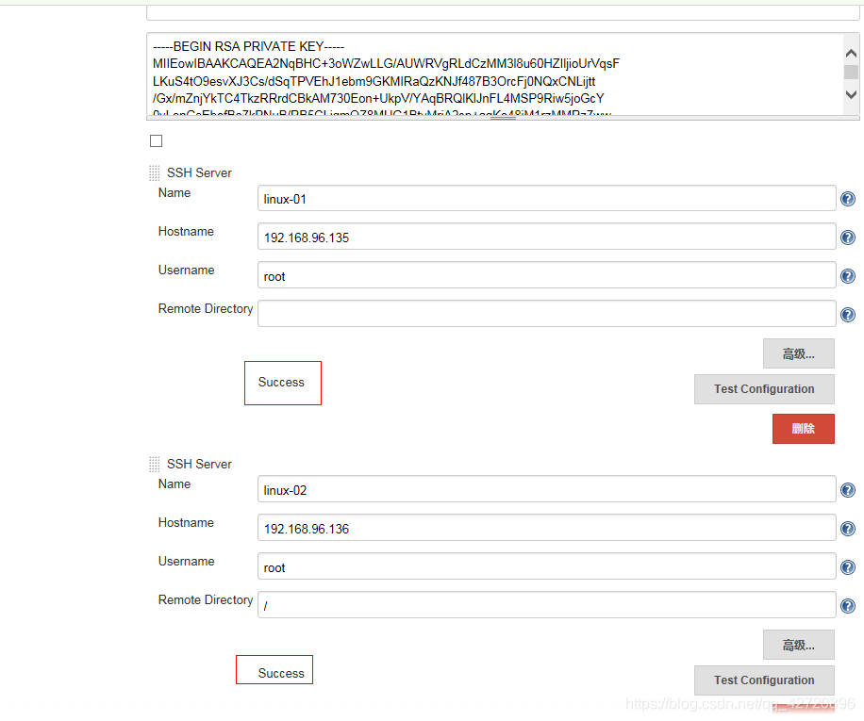The image size is (864, 721).
Task: Click the resize grip below key textarea
Action: 503,117
